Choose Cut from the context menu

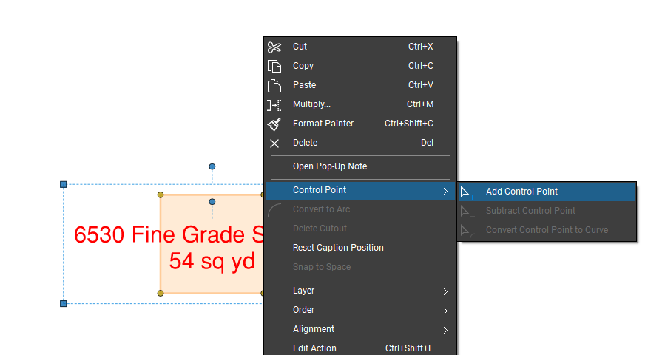pos(360,47)
